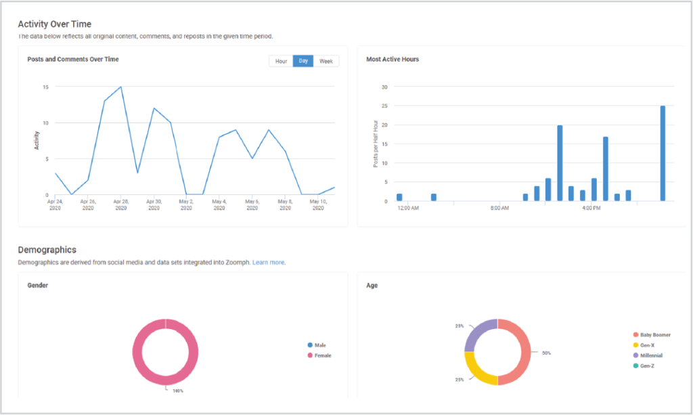Click the line chart peak at Apr 28
693x415 pixels.
120,87
